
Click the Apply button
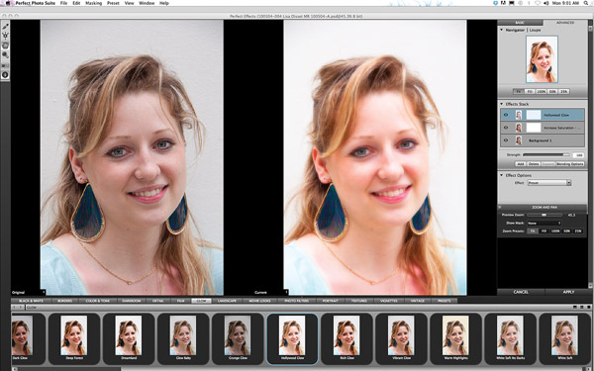click(x=568, y=292)
